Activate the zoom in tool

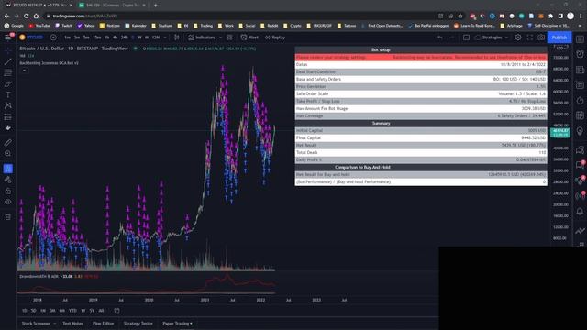[x=8, y=154]
